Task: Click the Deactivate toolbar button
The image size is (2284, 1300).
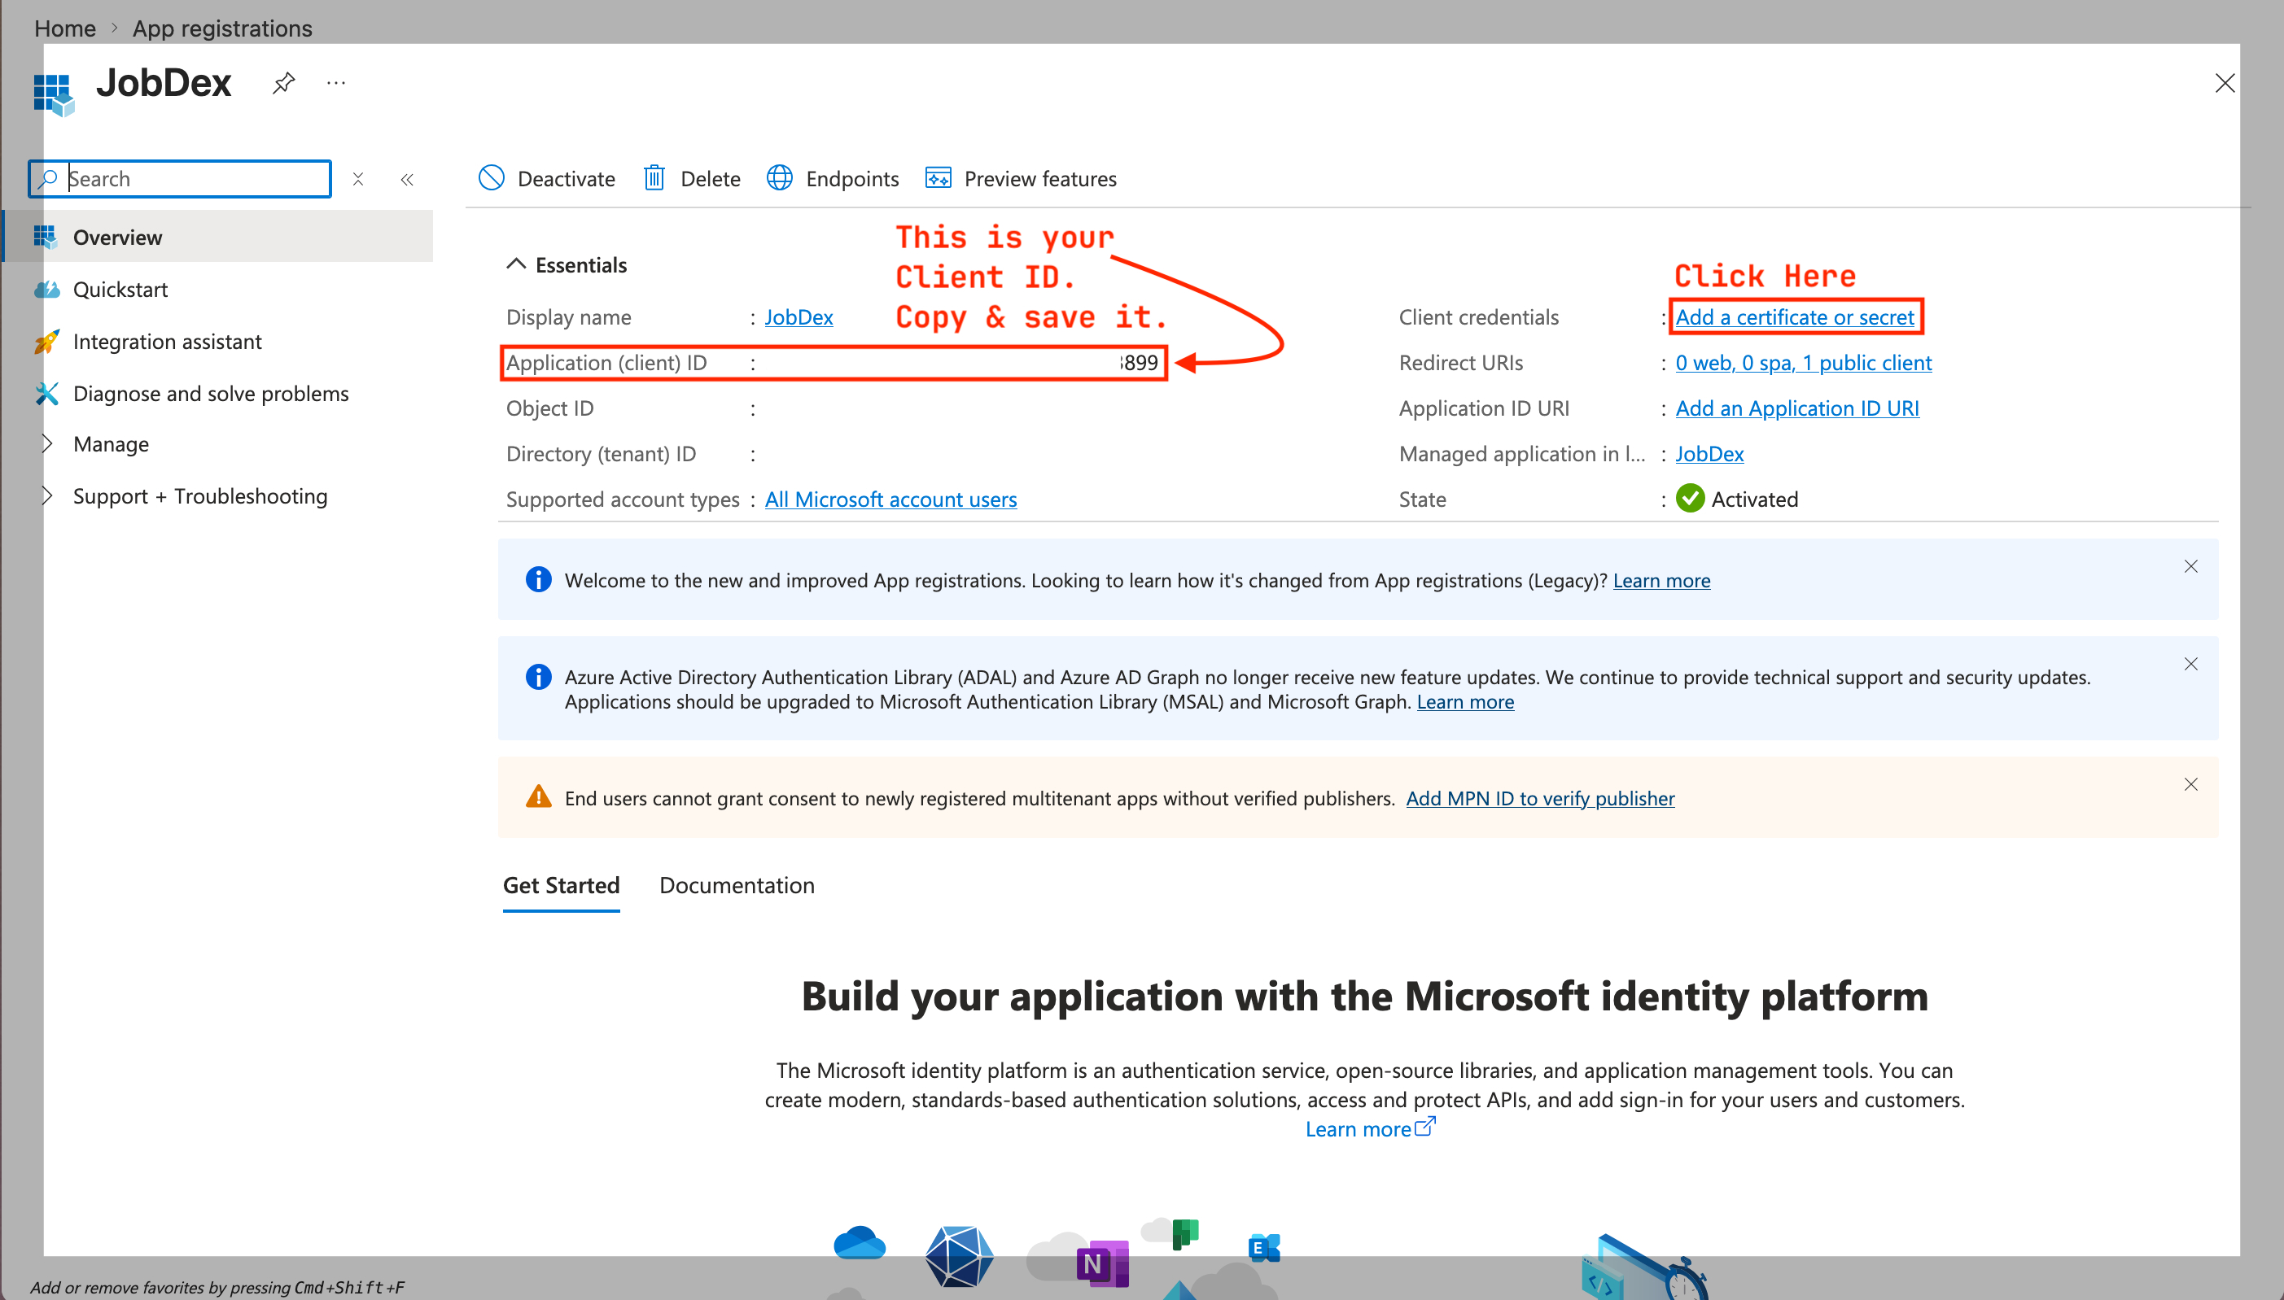Action: [547, 179]
